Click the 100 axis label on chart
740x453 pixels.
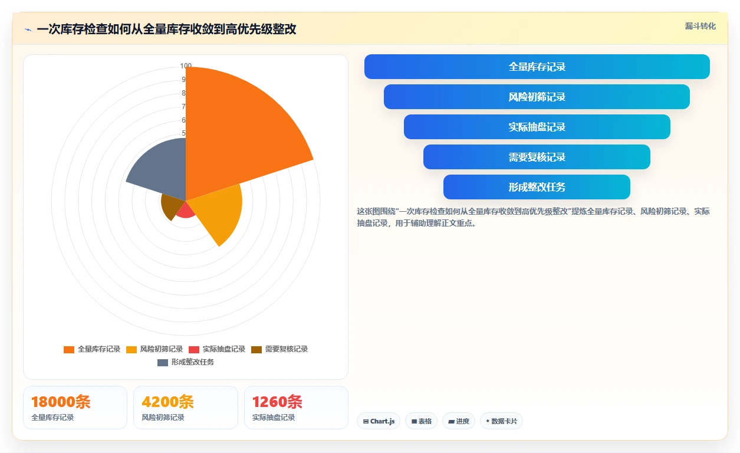click(186, 66)
